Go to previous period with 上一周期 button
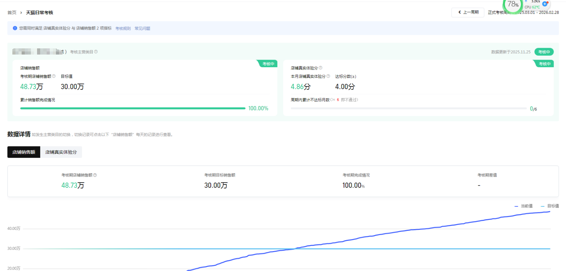566x271 pixels. point(468,12)
